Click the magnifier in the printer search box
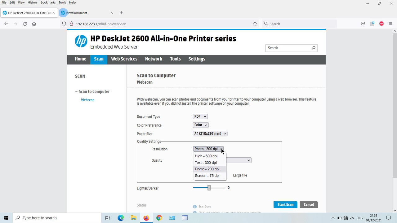This screenshot has width=397, height=223. coord(314,48)
